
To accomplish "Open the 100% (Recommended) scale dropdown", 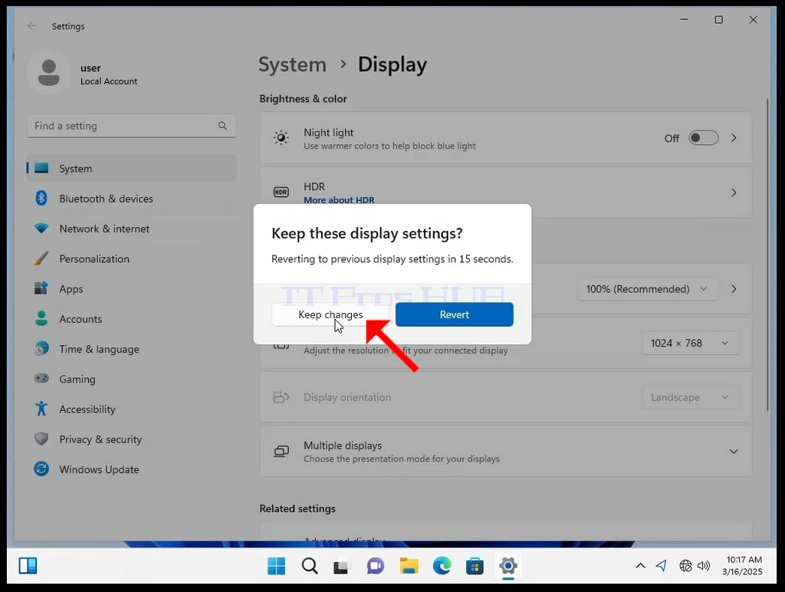I will [647, 289].
